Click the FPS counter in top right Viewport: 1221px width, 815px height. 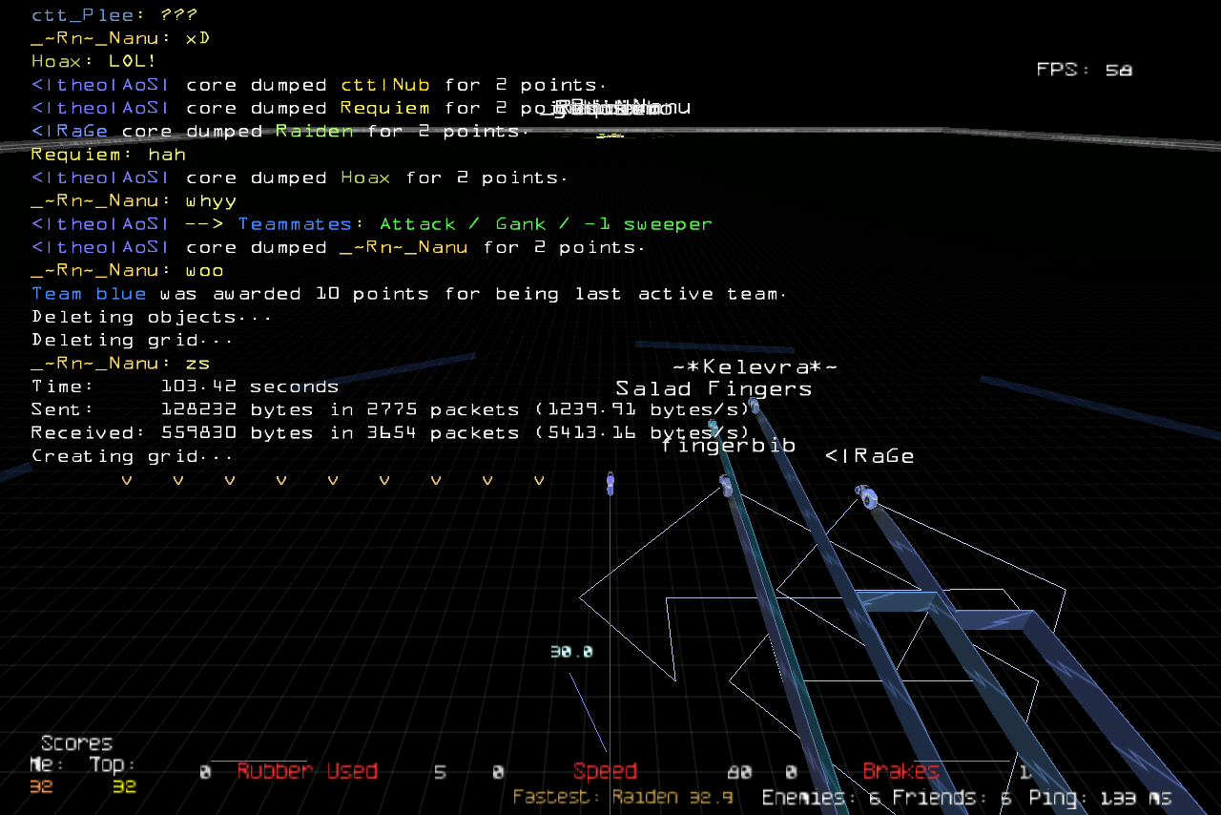1084,70
